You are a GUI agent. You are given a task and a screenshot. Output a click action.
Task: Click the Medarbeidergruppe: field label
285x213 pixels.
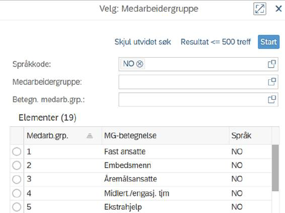47,82
